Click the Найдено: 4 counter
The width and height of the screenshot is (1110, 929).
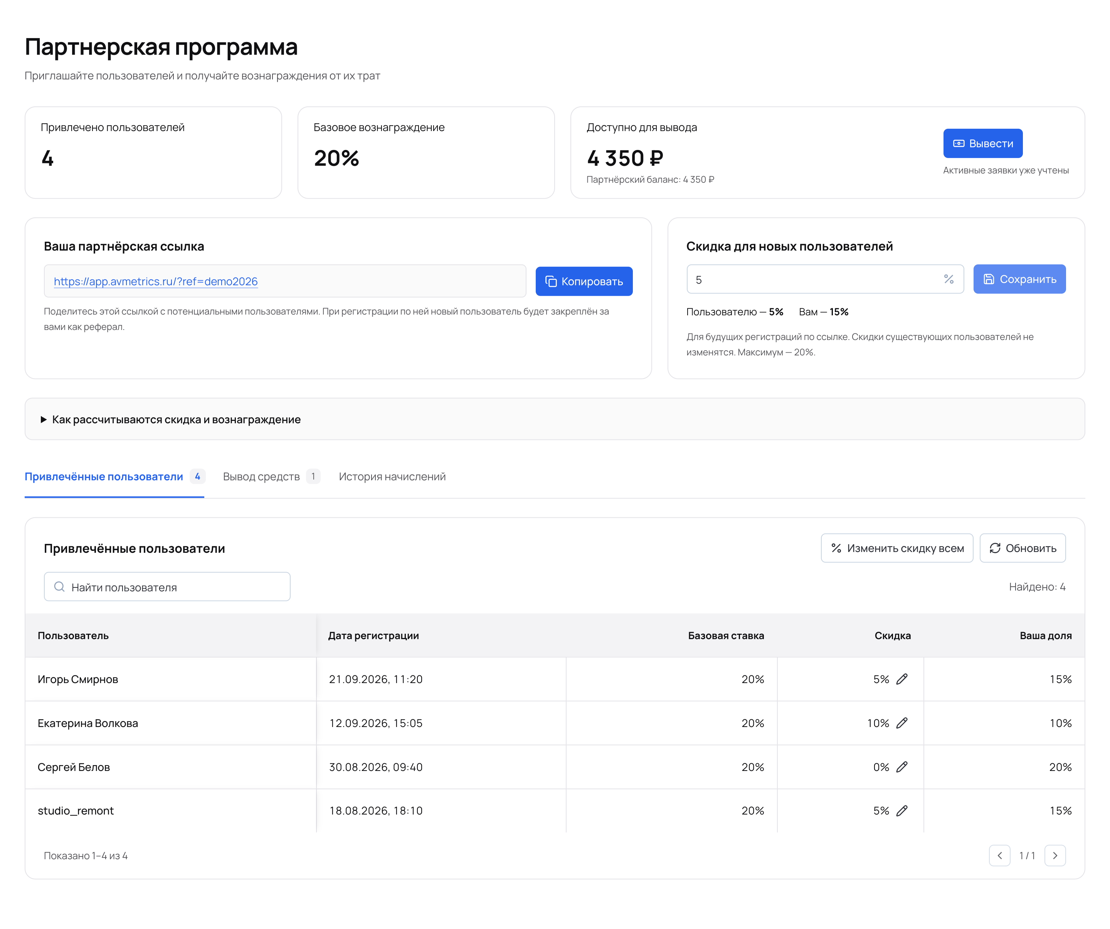coord(1037,587)
